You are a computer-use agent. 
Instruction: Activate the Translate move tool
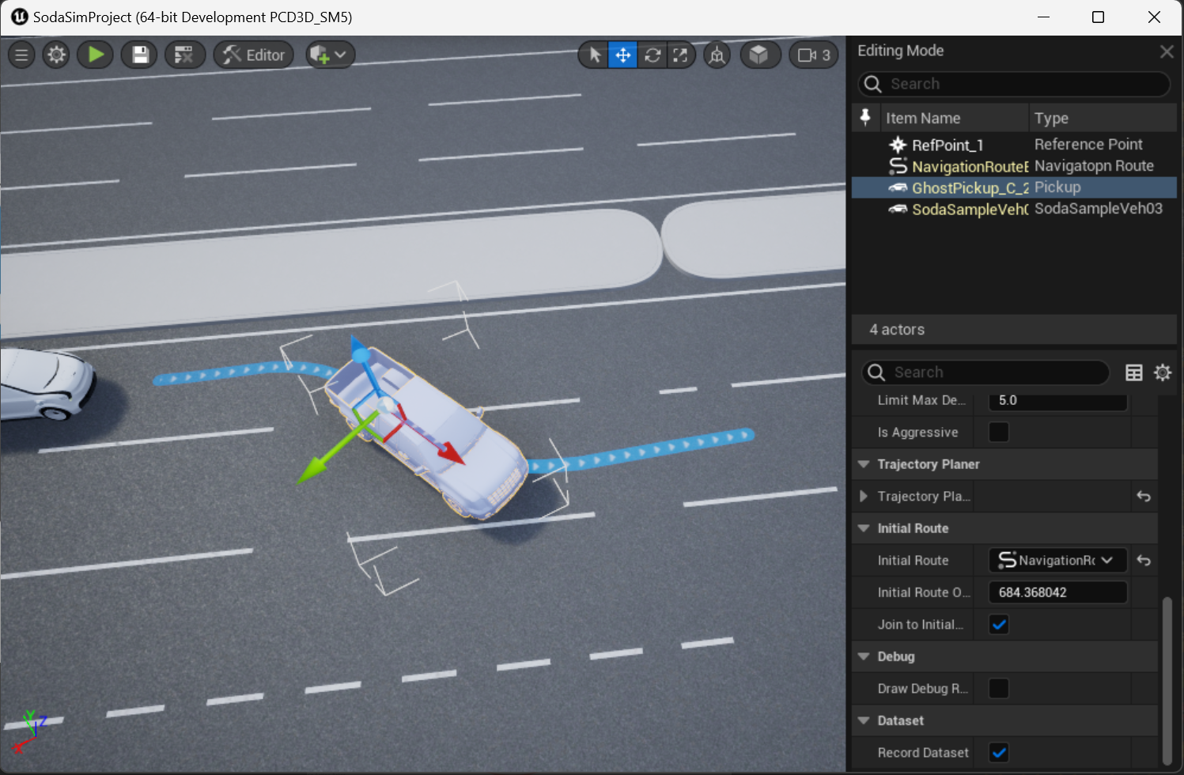point(622,55)
